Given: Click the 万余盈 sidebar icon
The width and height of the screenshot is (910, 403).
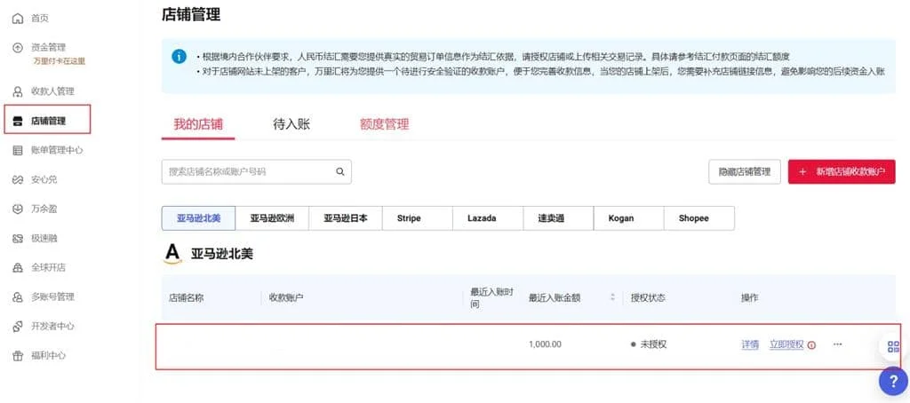Looking at the screenshot, I should pyautogui.click(x=18, y=209).
